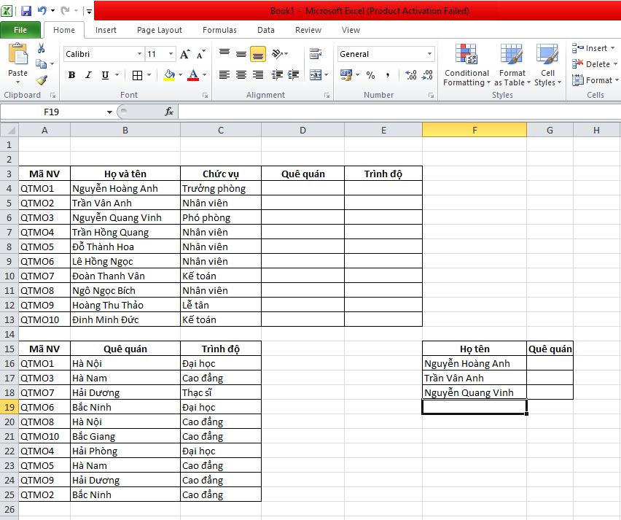Click the Delete cells button
This screenshot has height=520, width=621.
pyautogui.click(x=594, y=64)
